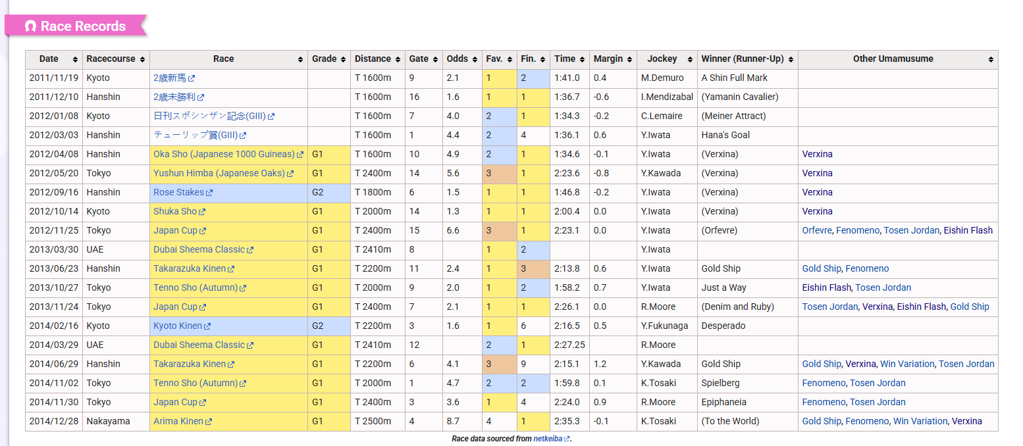Sort by Fav. column sort arrows
1023x446 pixels.
pyautogui.click(x=510, y=59)
